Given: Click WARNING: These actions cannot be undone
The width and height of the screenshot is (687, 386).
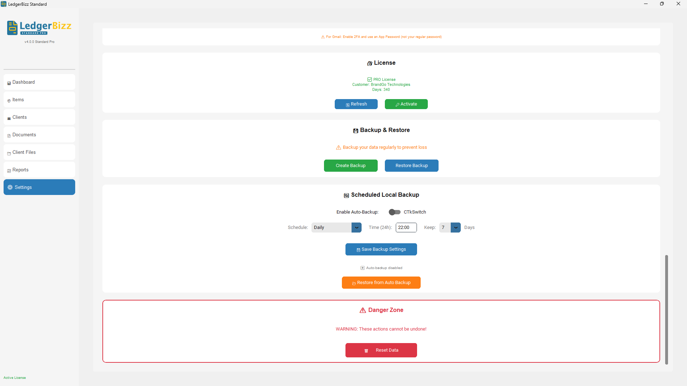Looking at the screenshot, I should pyautogui.click(x=381, y=329).
